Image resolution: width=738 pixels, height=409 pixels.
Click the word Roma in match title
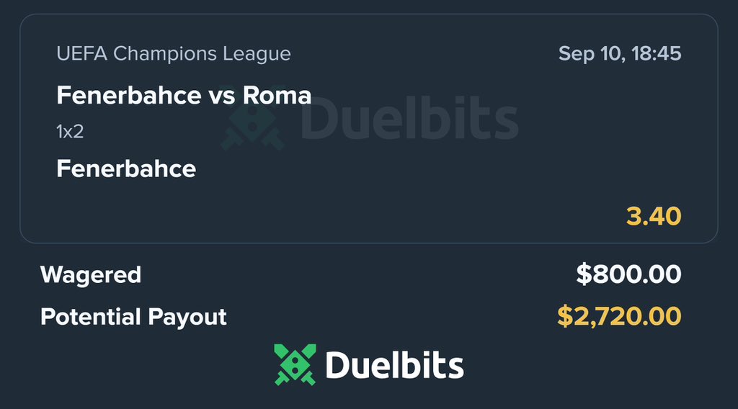pyautogui.click(x=277, y=96)
